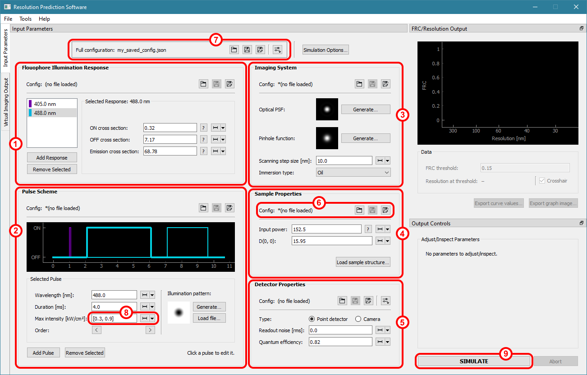587x375 pixels.
Task: Click the Input power text field
Action: click(326, 229)
